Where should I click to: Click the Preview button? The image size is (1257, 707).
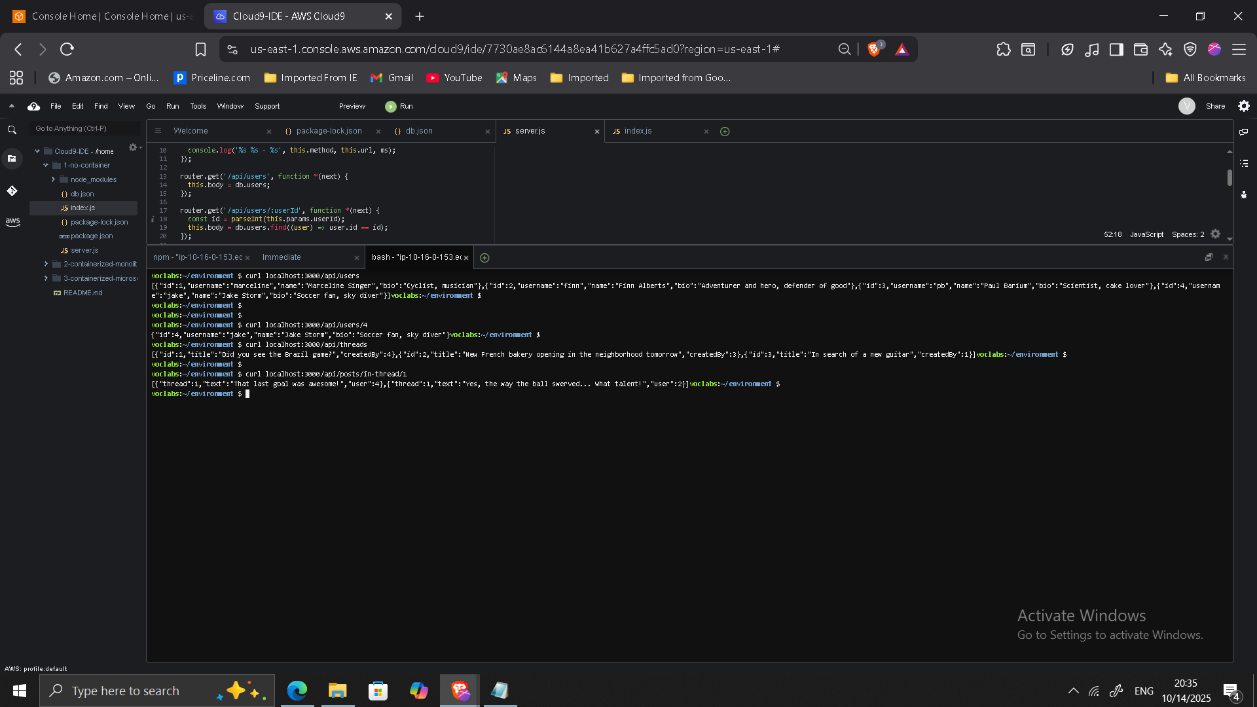(352, 106)
